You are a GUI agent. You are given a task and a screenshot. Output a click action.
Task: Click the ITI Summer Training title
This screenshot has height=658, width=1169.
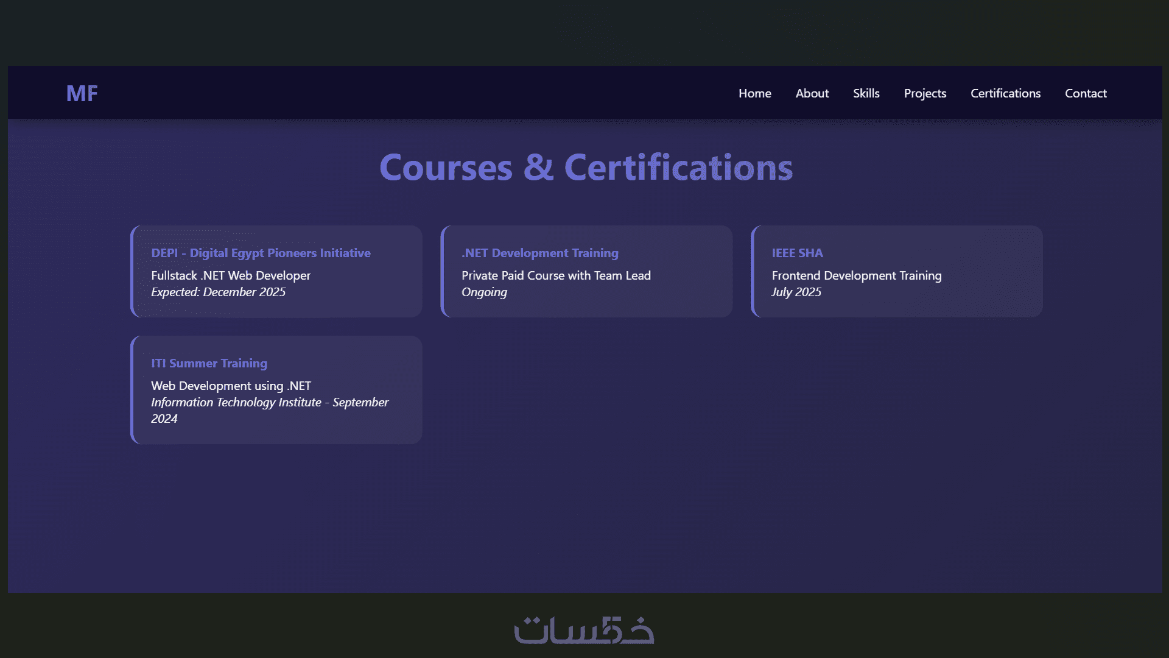(x=209, y=363)
